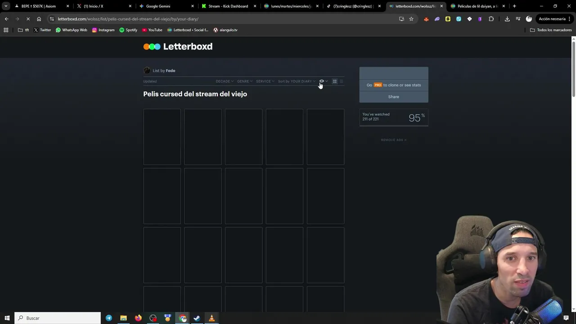Open the visibility eye filter menu
The image size is (576, 324).
point(323,81)
